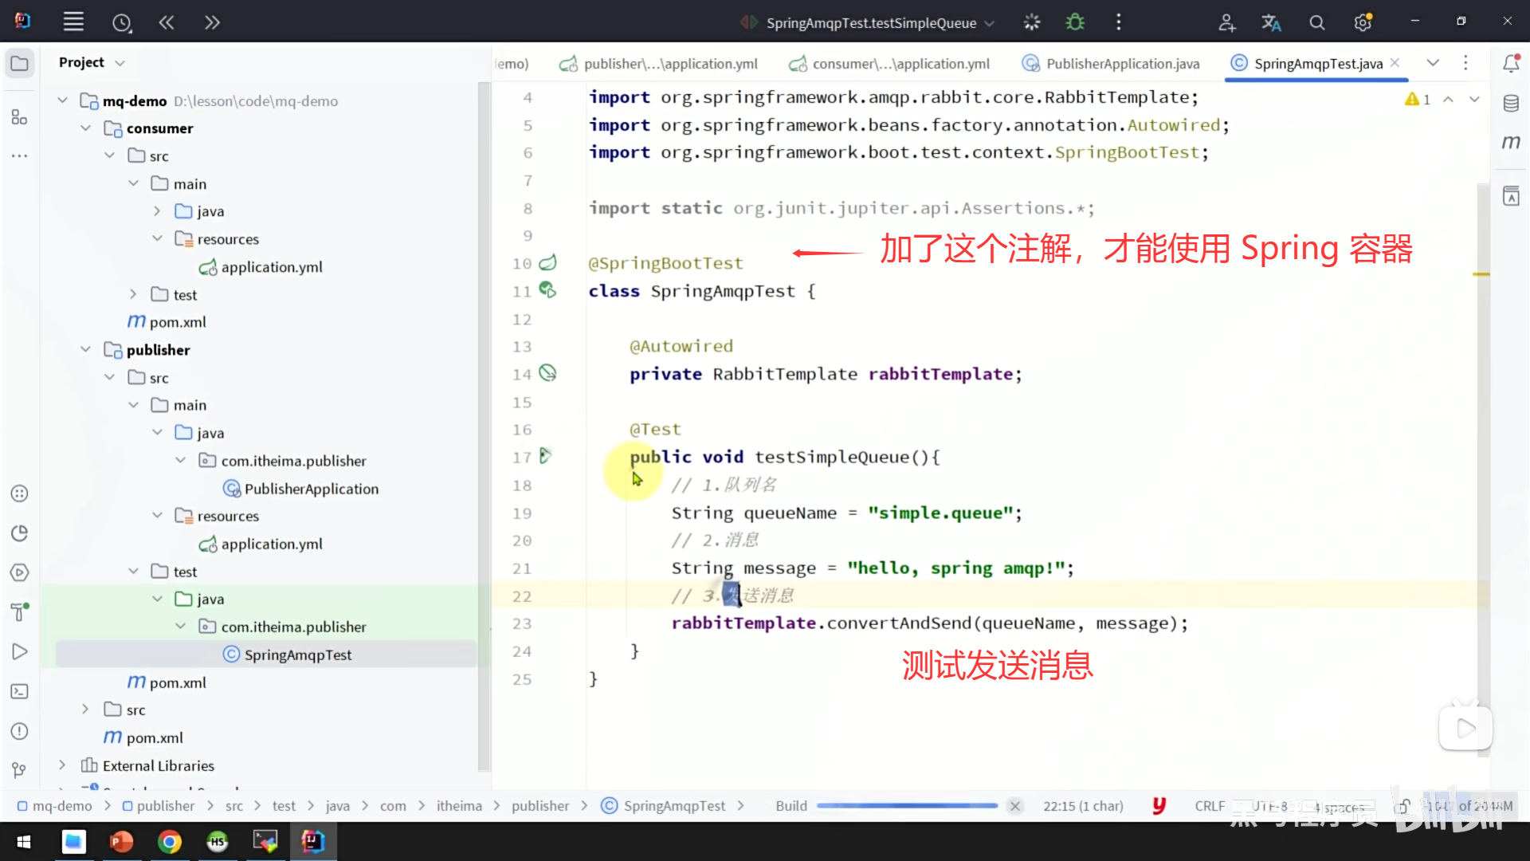The image size is (1530, 861).
Task: Open IntelliJ IDEA from Windows taskbar
Action: [313, 842]
